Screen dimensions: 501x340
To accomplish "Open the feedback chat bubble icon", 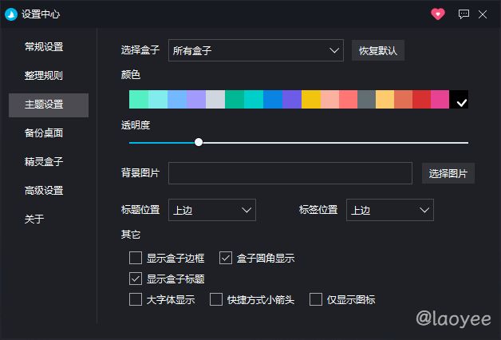I will [x=464, y=14].
